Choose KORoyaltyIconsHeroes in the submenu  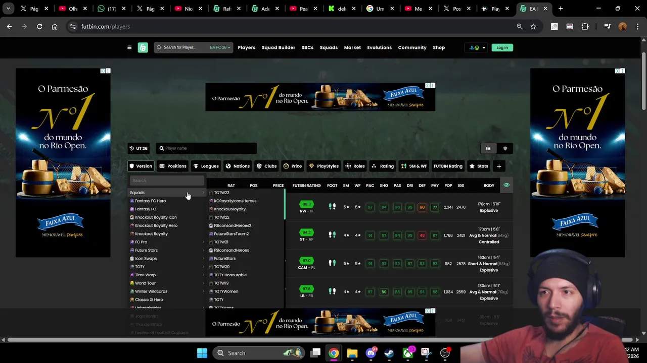(x=235, y=201)
